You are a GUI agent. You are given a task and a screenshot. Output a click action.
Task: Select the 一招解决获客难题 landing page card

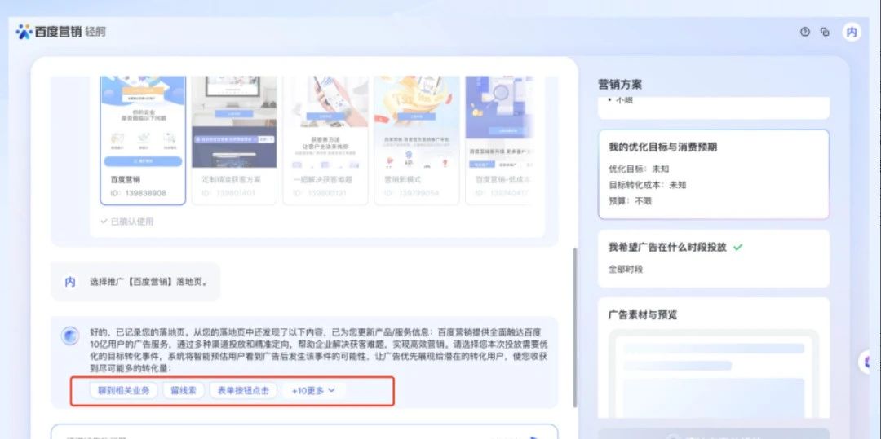(x=325, y=139)
